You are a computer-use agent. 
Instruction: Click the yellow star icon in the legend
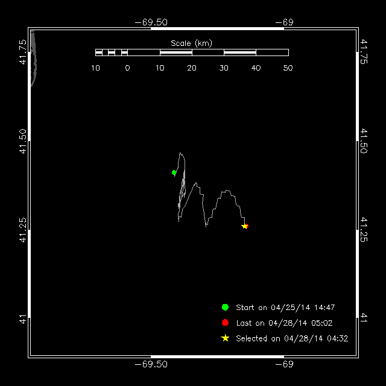(225, 338)
